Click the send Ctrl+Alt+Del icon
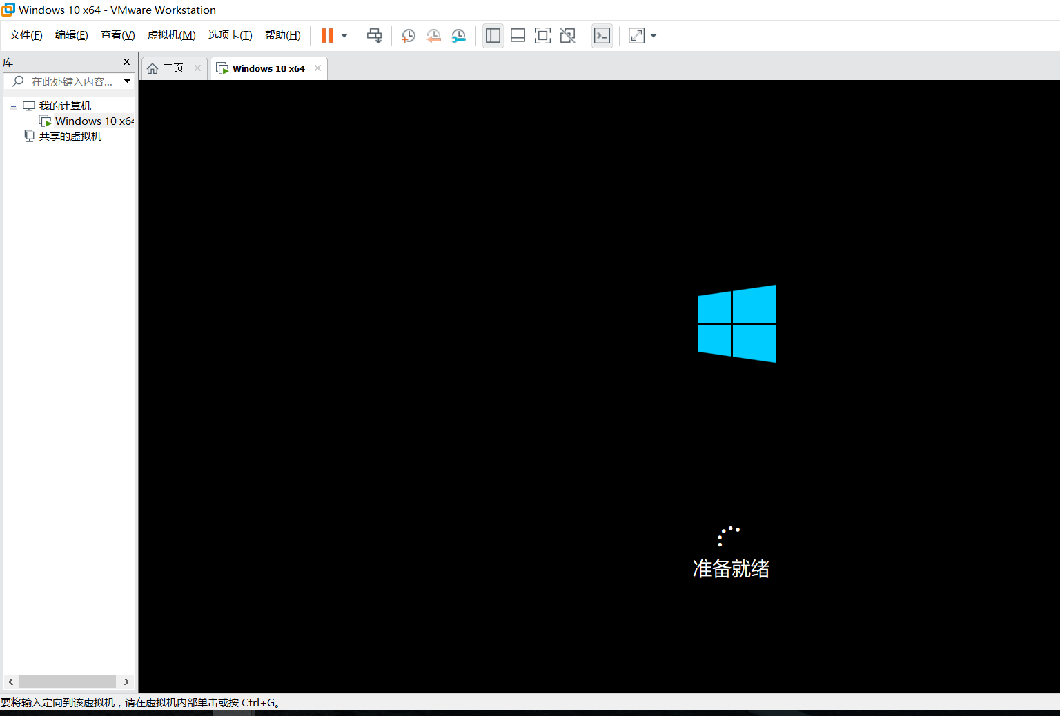 [x=374, y=36]
